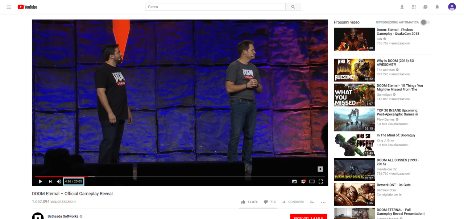Click the Condividi share button
The width and height of the screenshot is (464, 219).
[x=293, y=202]
